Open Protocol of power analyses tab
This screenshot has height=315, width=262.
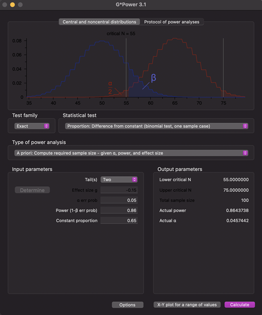172,22
